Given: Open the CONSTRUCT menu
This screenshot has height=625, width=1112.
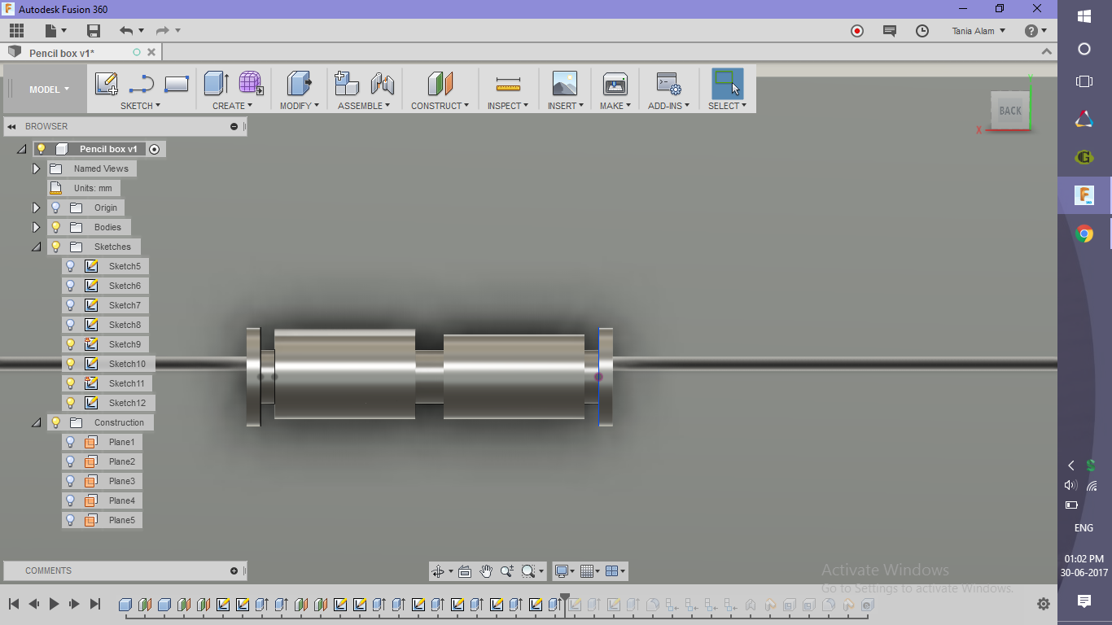Looking at the screenshot, I should click(440, 106).
